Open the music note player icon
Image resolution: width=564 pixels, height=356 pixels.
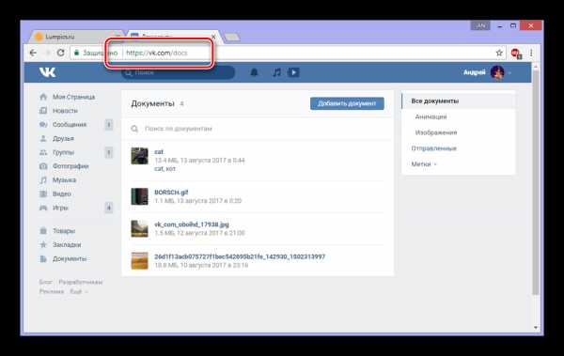[276, 72]
